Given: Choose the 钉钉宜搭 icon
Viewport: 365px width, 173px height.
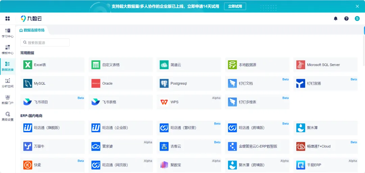Looking at the screenshot, I should (x=300, y=83).
